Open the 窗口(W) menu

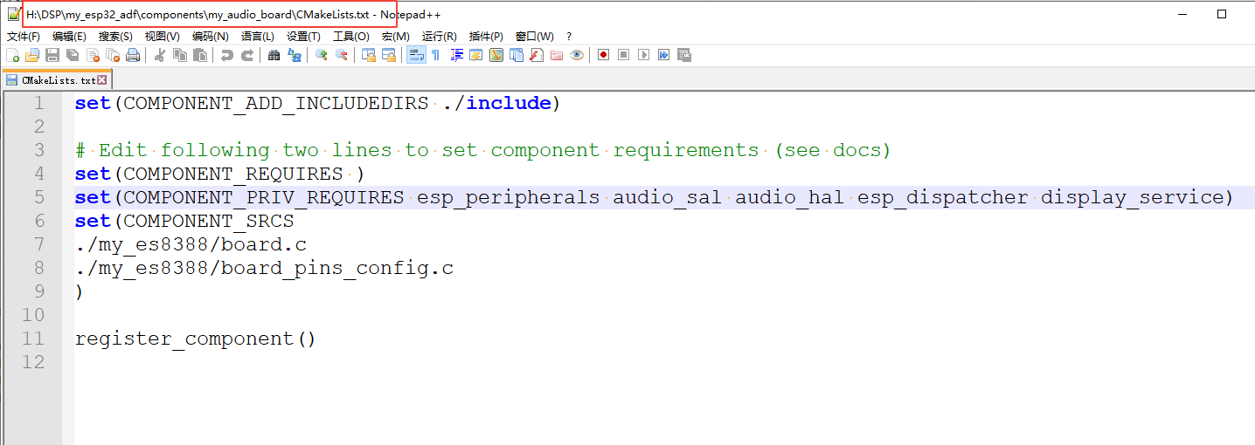535,37
